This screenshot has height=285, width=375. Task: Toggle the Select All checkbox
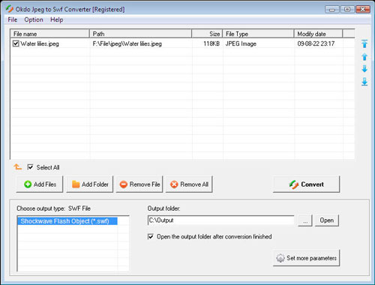30,167
